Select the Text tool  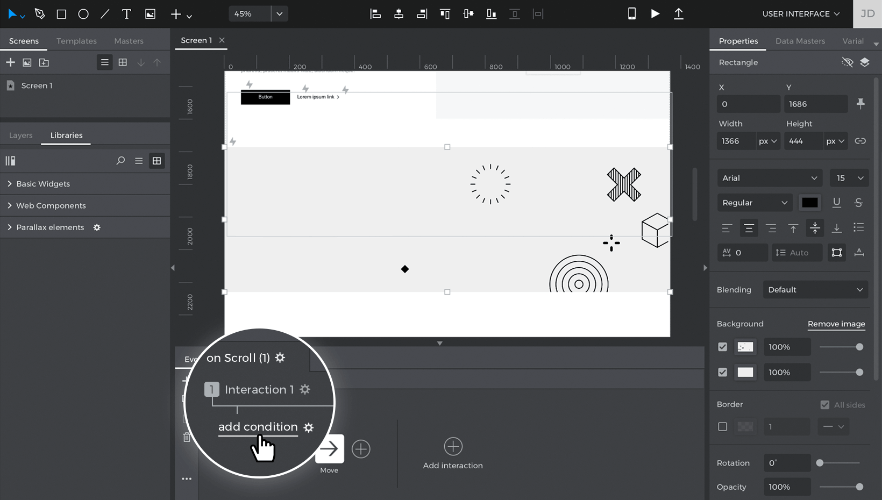pos(126,14)
